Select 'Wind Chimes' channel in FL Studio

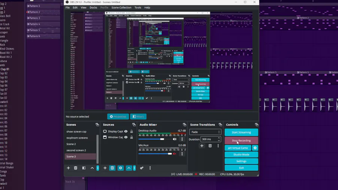7,49
